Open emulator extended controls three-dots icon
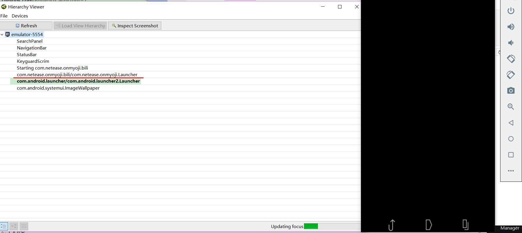 tap(511, 171)
